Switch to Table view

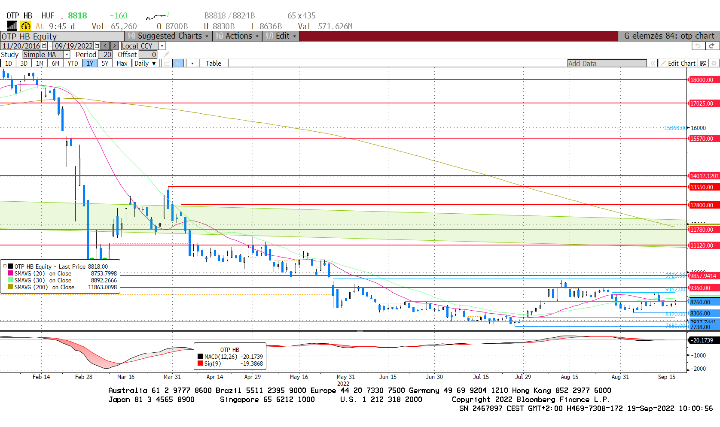(214, 63)
